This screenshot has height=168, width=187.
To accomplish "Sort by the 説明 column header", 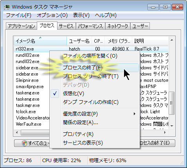I will [x=150, y=41].
